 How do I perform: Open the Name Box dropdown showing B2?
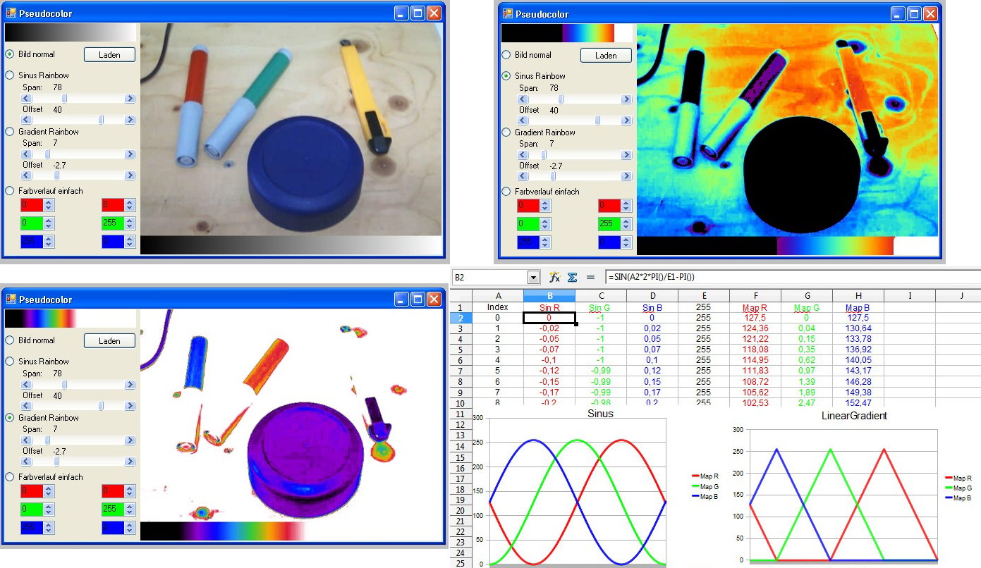coord(533,278)
